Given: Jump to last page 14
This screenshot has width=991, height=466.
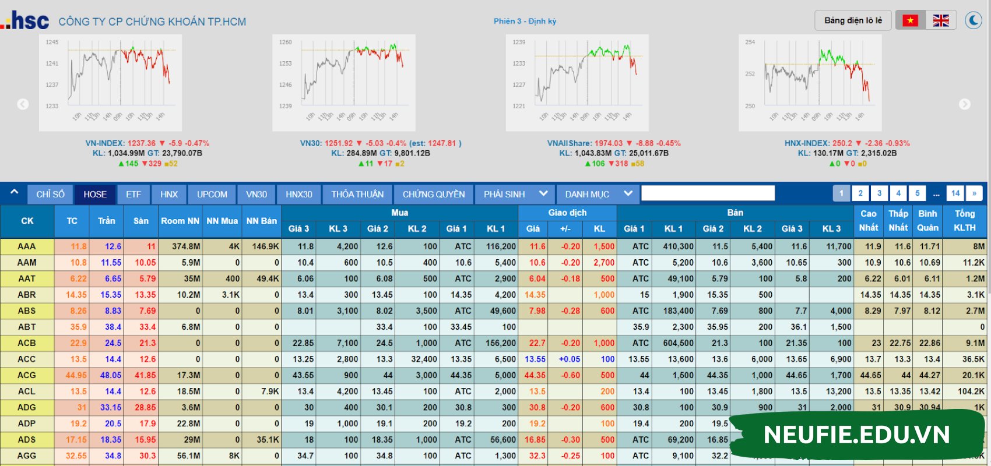Looking at the screenshot, I should (955, 193).
